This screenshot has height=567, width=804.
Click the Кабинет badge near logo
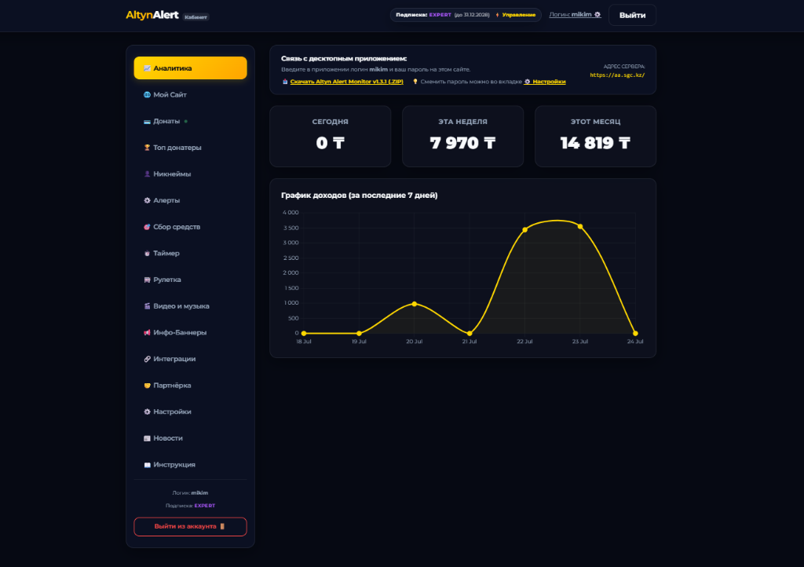click(x=196, y=17)
